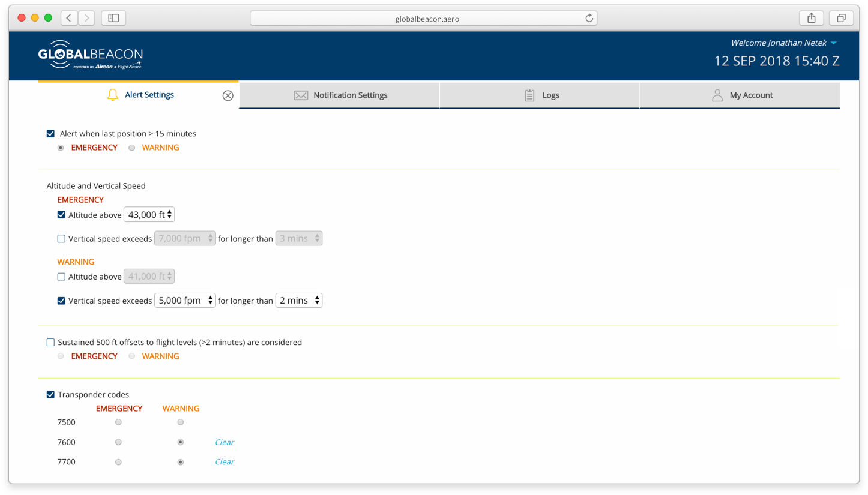This screenshot has width=868, height=495.
Task: Click the globalbeacon.aero address bar
Action: click(x=423, y=19)
